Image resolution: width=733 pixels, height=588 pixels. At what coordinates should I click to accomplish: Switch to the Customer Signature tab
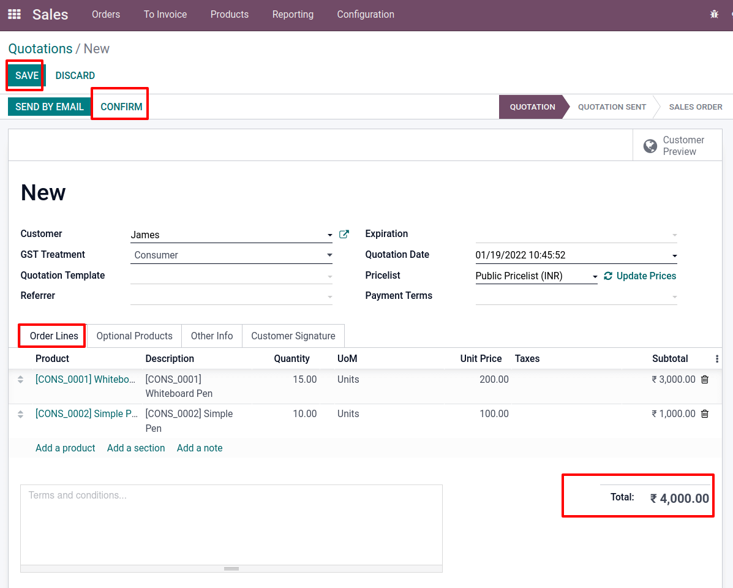[293, 336]
